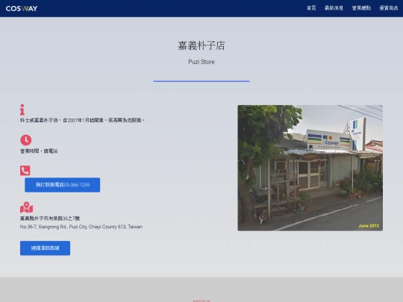Screen dimensions: 403x302
Task: Open the navigation route button below the address
Action: [45, 248]
